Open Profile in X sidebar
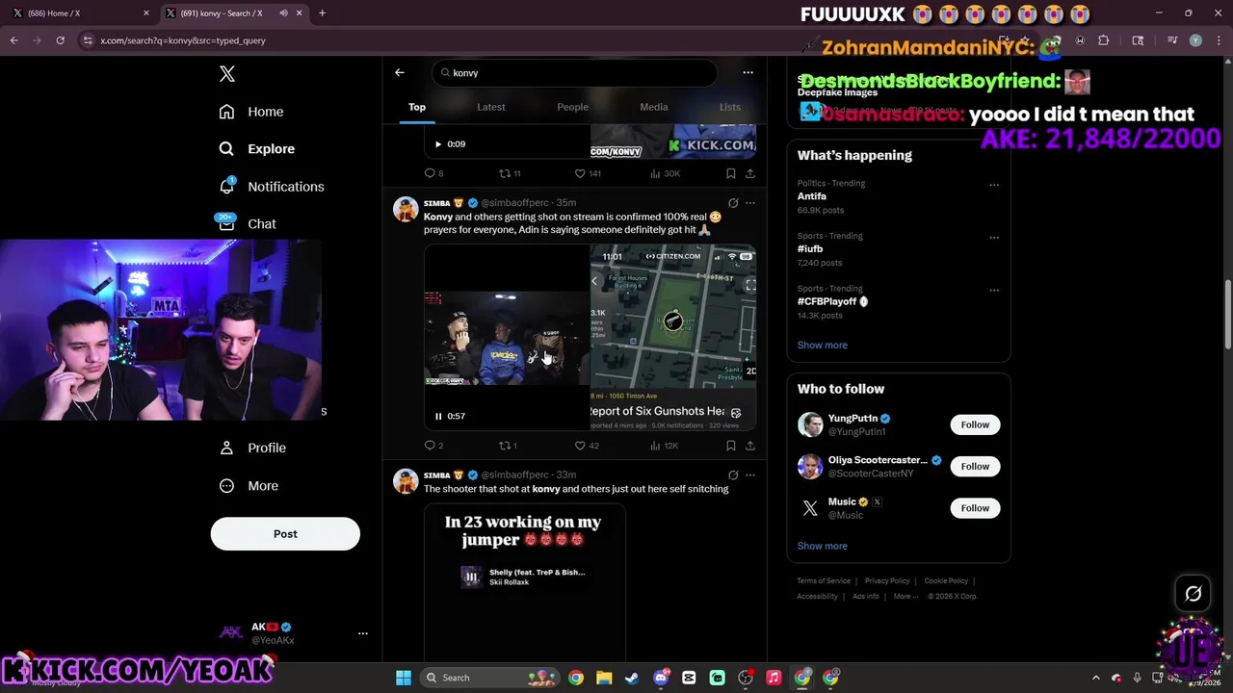Viewport: 1233px width, 693px height. coord(252,448)
